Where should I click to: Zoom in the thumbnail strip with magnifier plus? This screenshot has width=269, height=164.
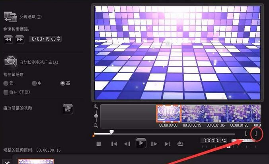pyautogui.click(x=96, y=107)
